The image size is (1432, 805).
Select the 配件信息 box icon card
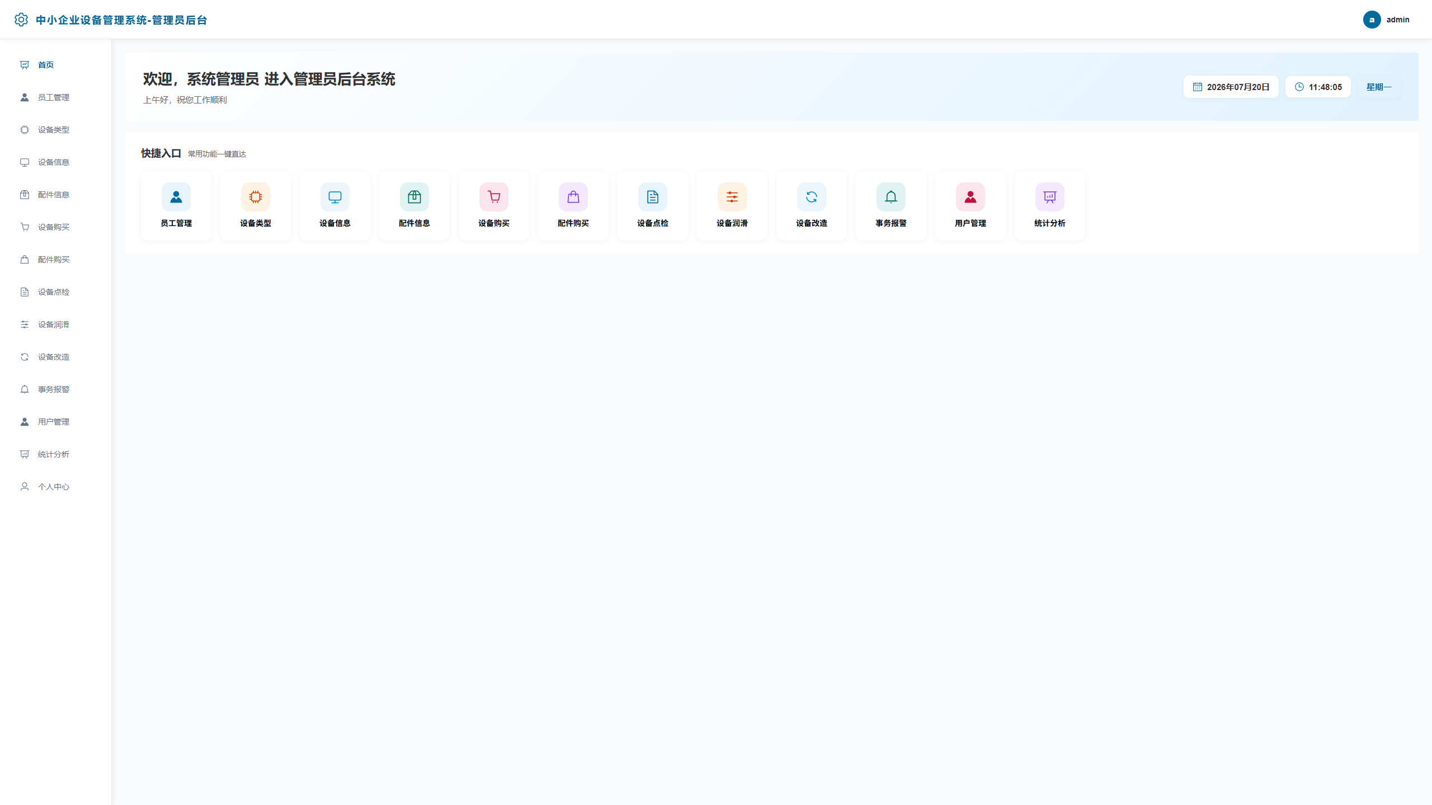[414, 197]
